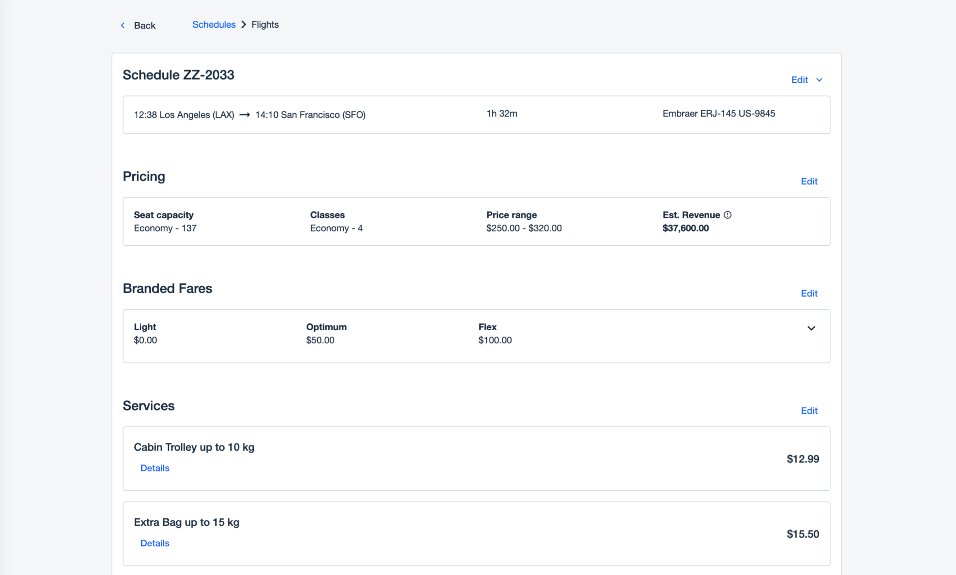Click the Back arrow icon
The width and height of the screenshot is (956, 575).
click(x=123, y=26)
